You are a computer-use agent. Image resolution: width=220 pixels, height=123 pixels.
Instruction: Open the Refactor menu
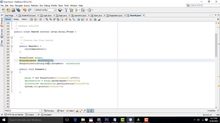point(35,5)
